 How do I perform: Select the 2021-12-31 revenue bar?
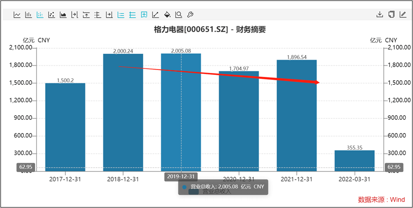tap(297, 115)
